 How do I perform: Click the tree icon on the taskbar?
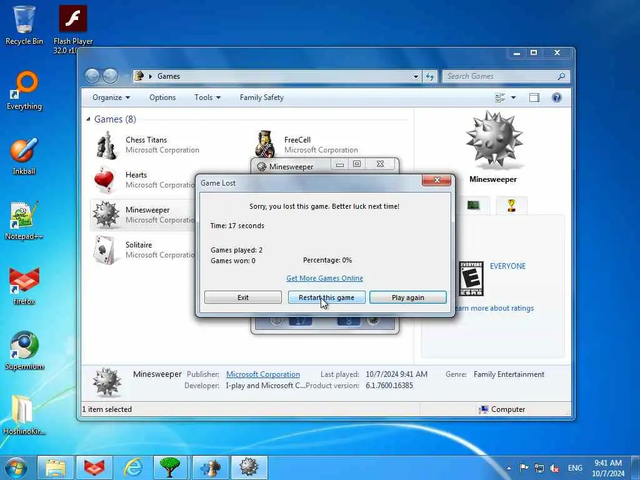point(170,467)
